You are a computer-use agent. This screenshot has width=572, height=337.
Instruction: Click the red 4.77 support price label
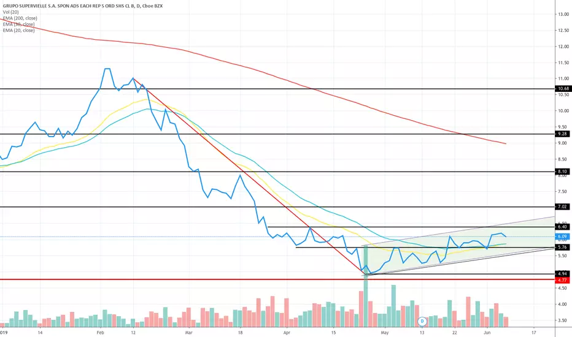click(563, 280)
